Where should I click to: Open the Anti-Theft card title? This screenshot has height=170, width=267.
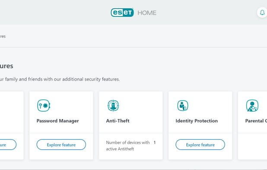pos(118,121)
